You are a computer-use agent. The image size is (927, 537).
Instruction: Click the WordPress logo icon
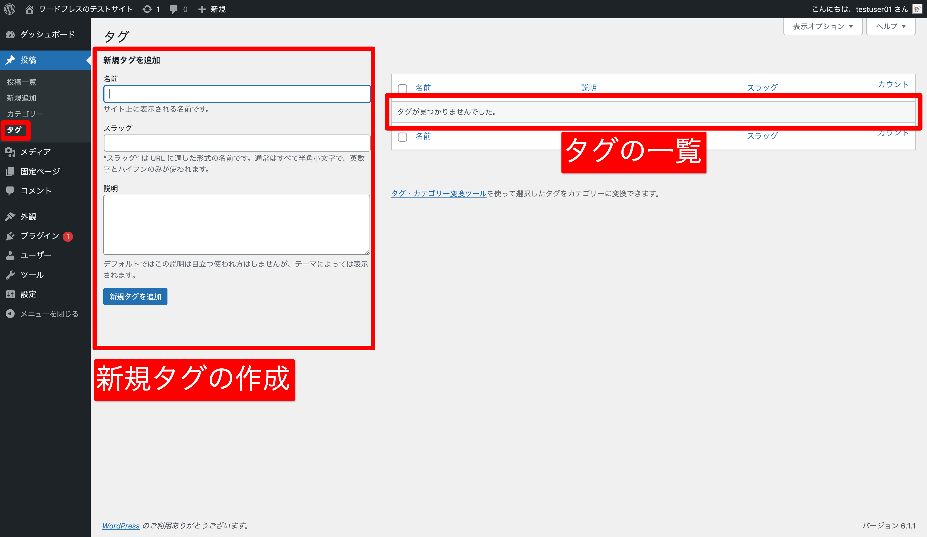pos(10,9)
